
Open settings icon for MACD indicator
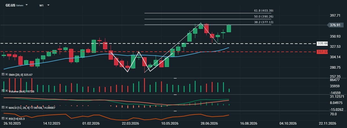click(x=3, y=108)
